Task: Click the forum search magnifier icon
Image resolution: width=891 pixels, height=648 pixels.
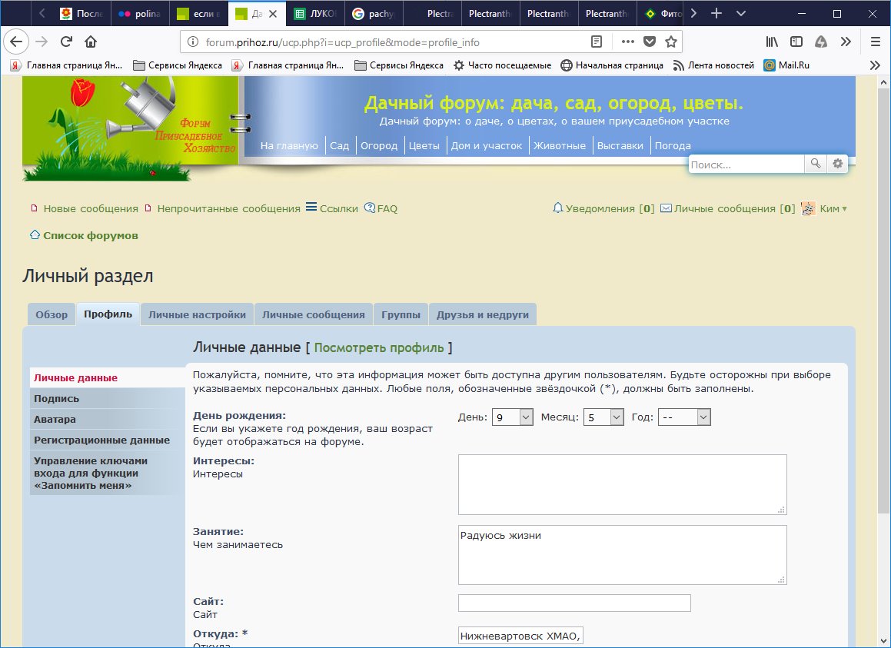Action: [815, 164]
